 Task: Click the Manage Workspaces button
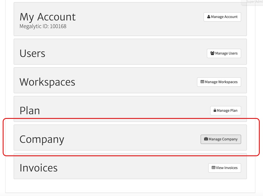coord(219,82)
